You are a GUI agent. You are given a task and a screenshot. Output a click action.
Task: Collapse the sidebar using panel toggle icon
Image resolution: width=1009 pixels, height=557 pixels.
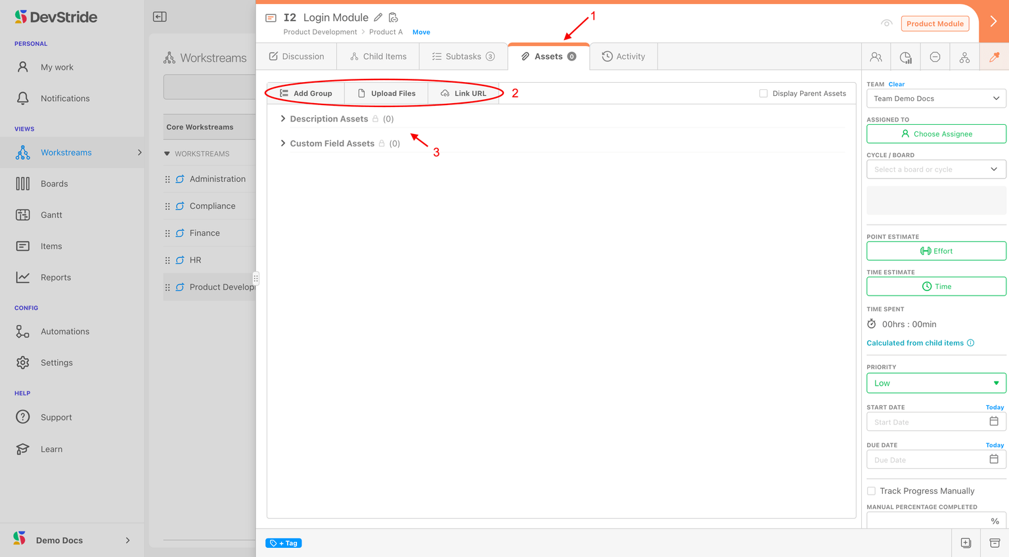point(160,17)
